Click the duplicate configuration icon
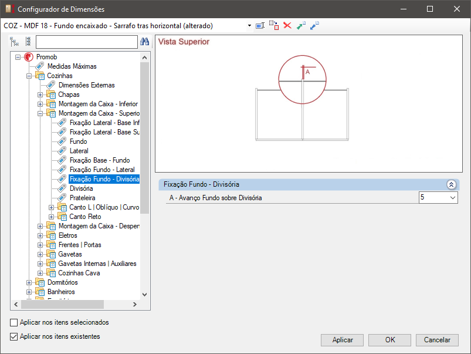 (274, 26)
